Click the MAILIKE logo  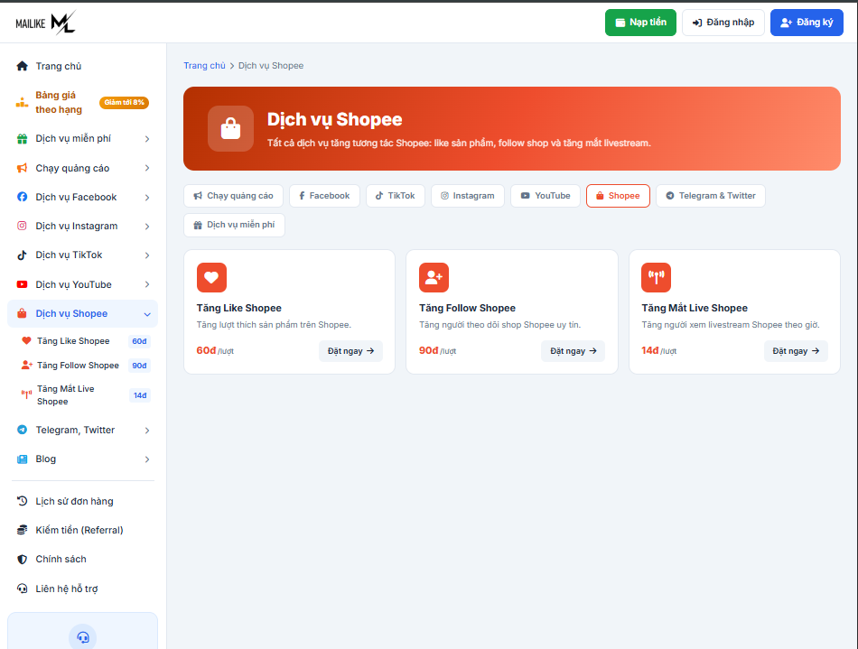[x=45, y=23]
